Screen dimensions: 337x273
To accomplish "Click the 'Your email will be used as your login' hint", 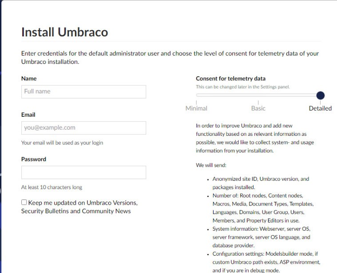I will (62, 143).
